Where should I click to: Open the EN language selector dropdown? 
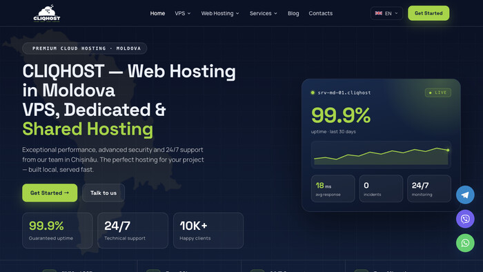click(x=386, y=13)
